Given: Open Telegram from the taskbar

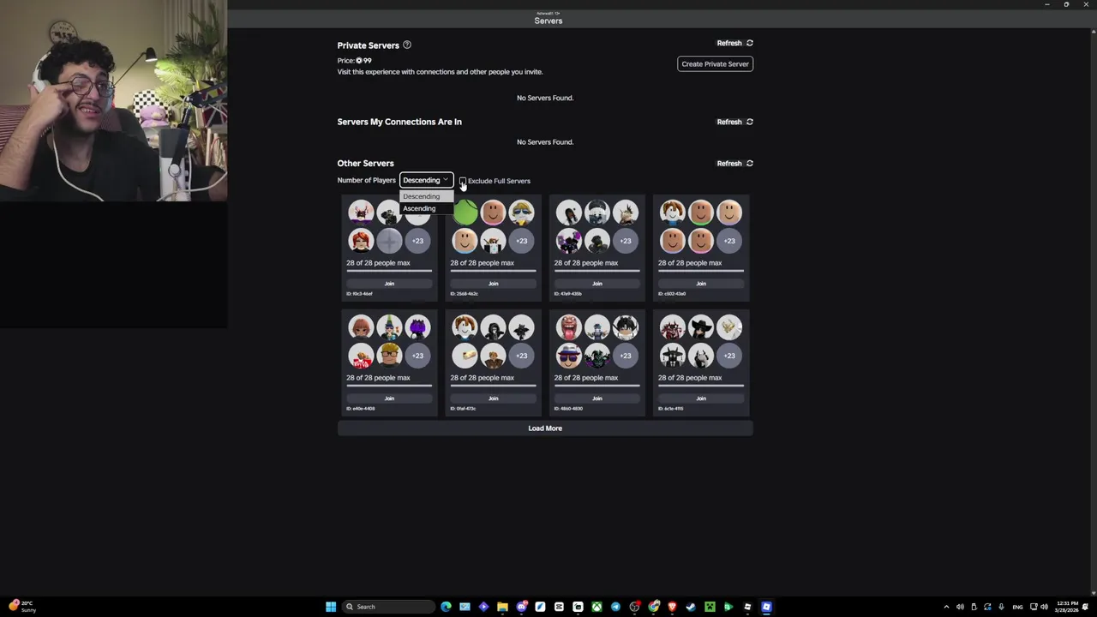Looking at the screenshot, I should 615,607.
